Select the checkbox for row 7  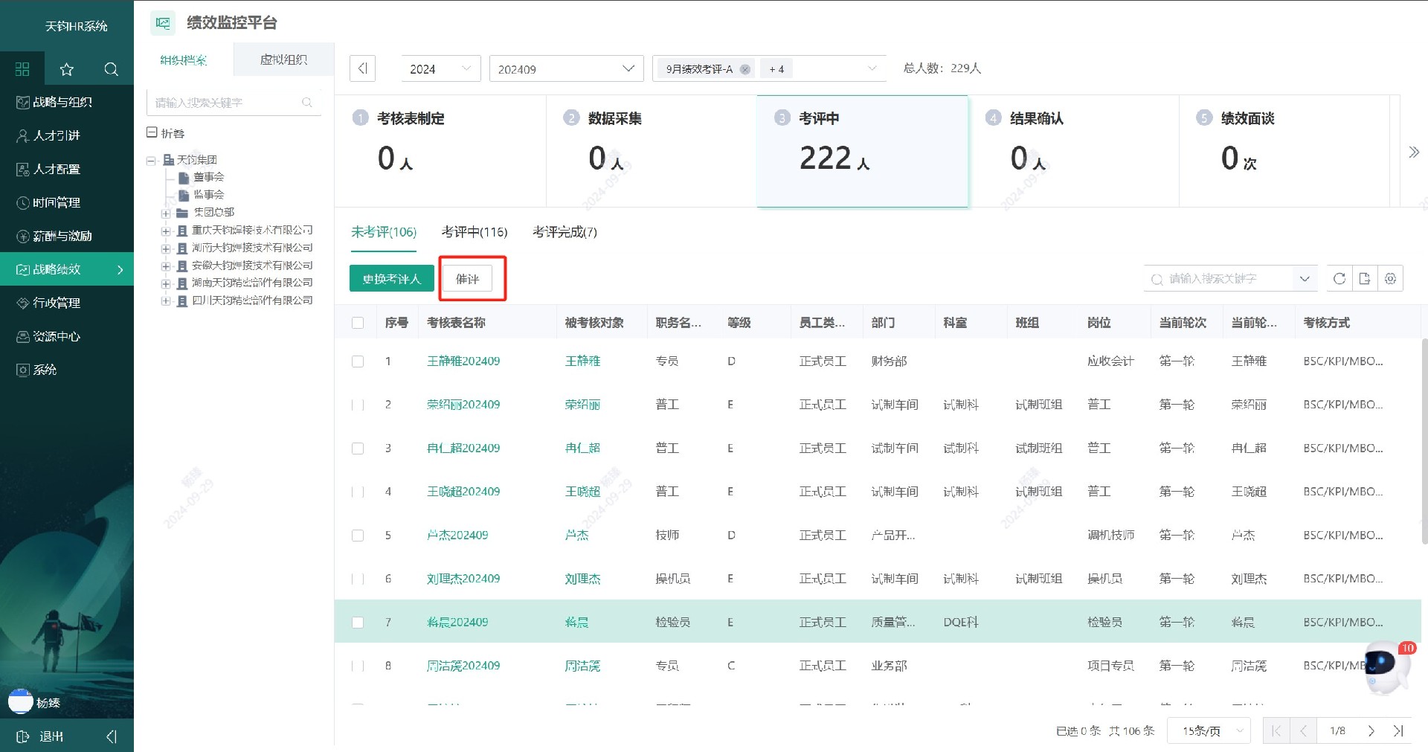(x=358, y=623)
